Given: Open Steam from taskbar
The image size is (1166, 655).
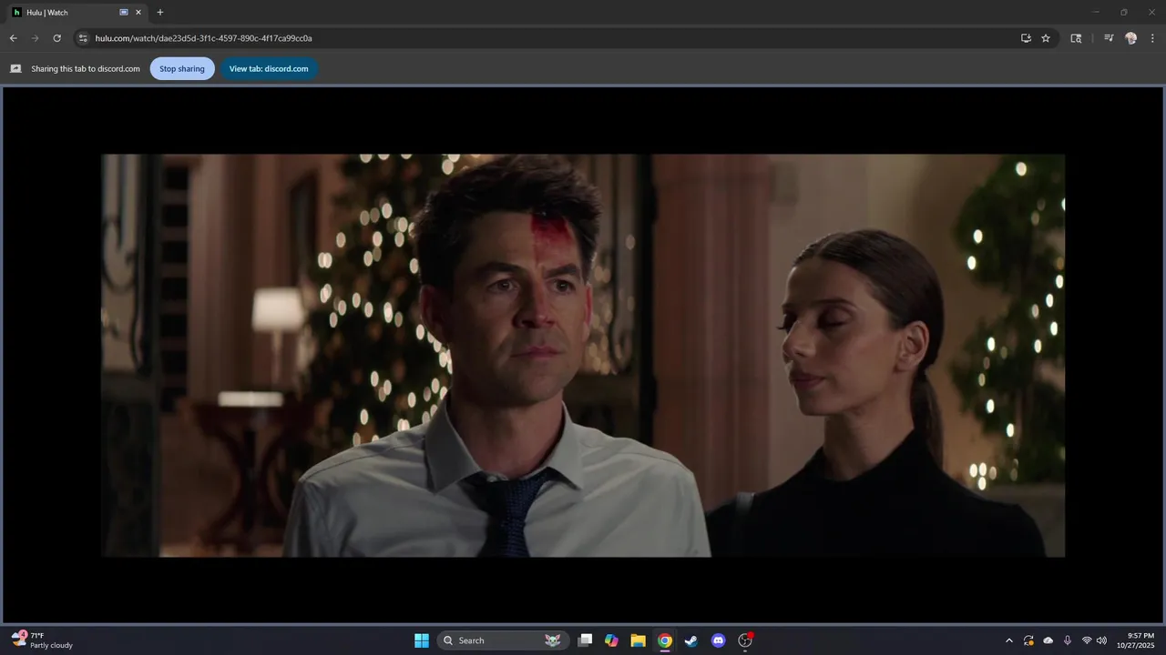Looking at the screenshot, I should click(x=691, y=640).
